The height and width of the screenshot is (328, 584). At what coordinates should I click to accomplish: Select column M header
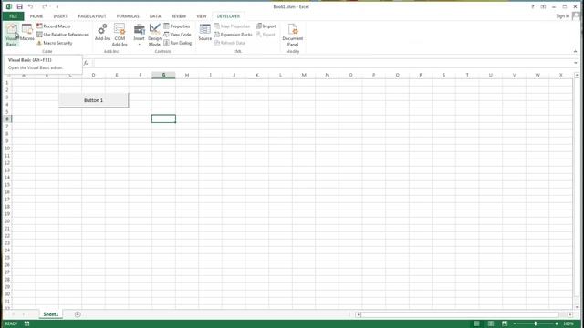tap(304, 75)
